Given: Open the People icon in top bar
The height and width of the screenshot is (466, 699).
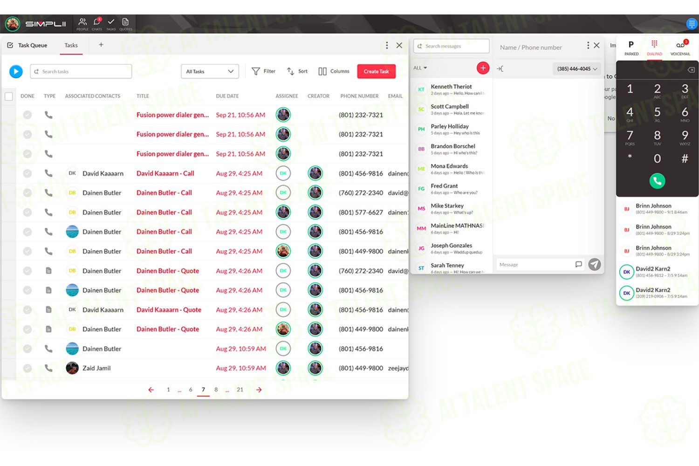Looking at the screenshot, I should (x=82, y=24).
